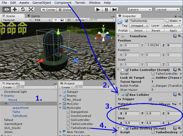
Task: Select the Move transform tool
Action: (15, 9)
